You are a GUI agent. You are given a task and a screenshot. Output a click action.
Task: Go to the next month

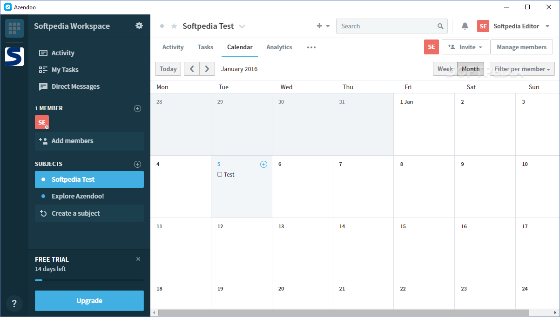click(x=207, y=69)
